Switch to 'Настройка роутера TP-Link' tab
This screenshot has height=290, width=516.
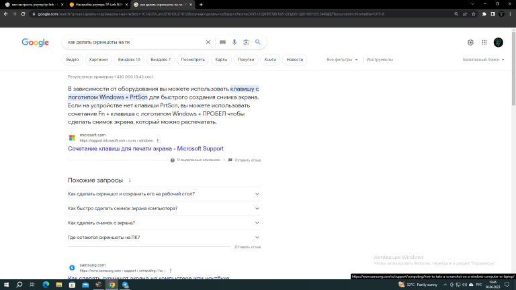[x=98, y=5]
